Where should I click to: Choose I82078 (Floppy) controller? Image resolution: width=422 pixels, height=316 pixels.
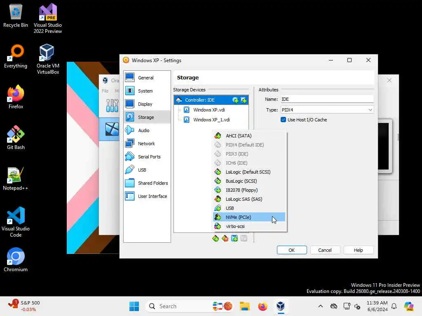(x=249, y=190)
